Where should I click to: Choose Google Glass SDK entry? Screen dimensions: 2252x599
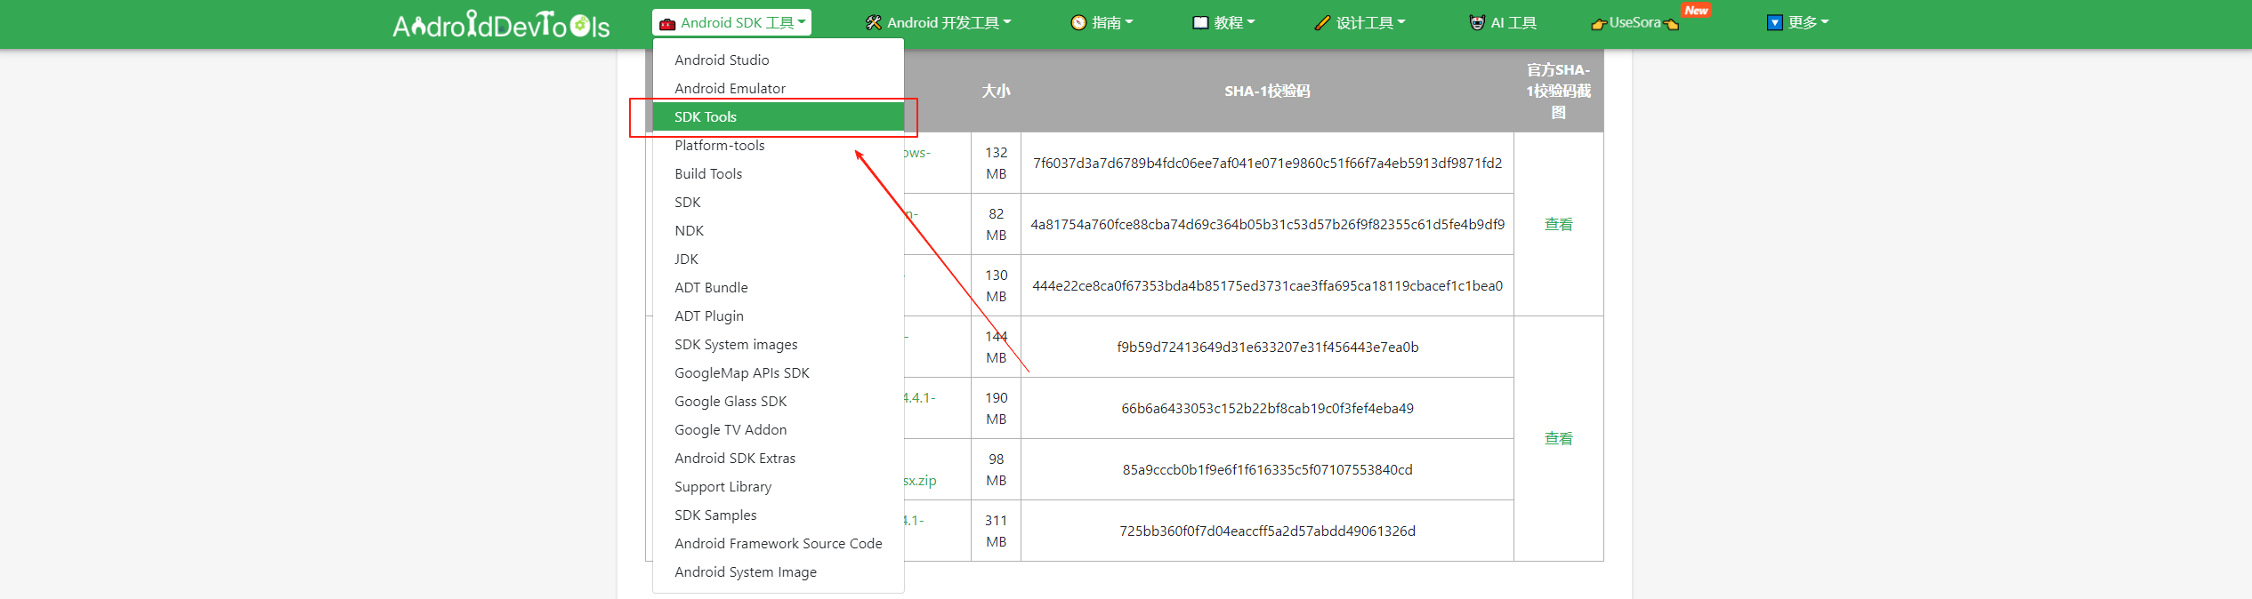coord(779,401)
